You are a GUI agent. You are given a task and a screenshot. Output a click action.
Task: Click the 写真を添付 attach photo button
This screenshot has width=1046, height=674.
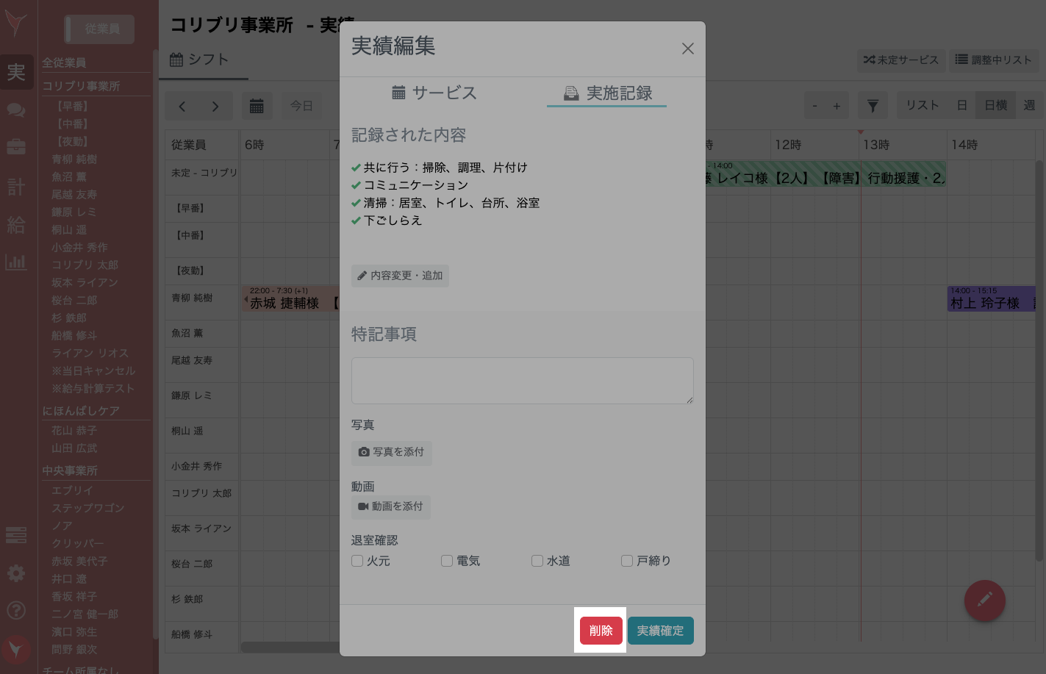point(392,453)
